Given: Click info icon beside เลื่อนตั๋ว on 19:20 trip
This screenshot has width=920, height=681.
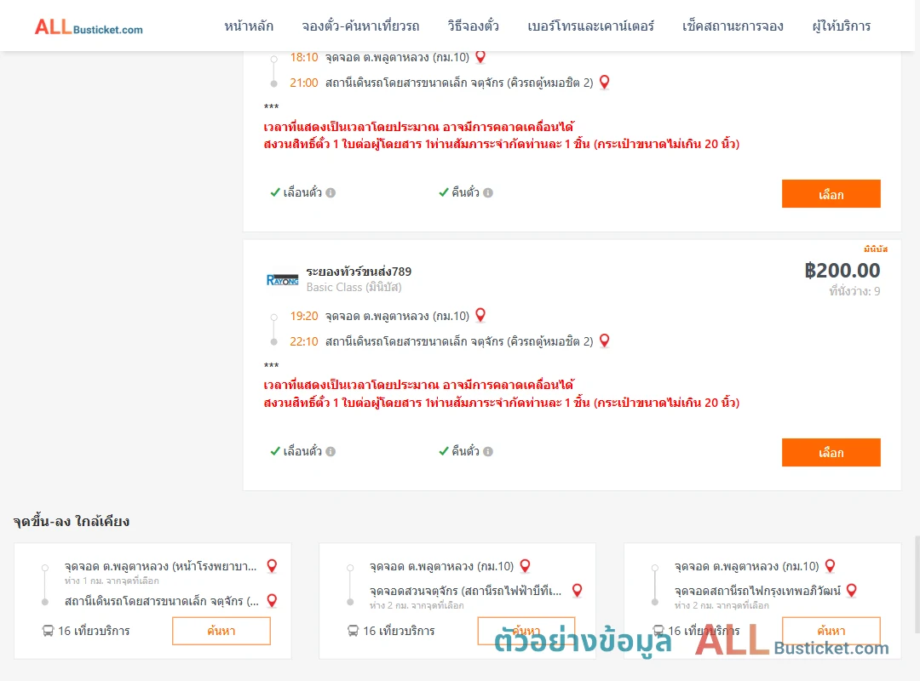Looking at the screenshot, I should coord(331,451).
